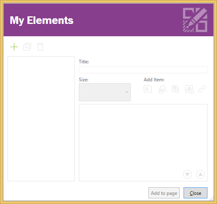
Task: Move selected item down with arrow
Action: [x=188, y=175]
